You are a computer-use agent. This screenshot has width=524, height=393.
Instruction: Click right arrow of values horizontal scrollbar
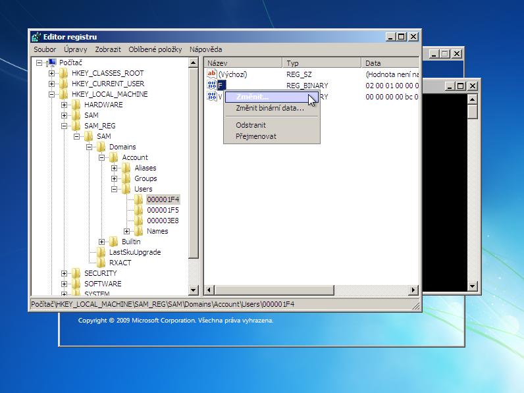[x=413, y=290]
